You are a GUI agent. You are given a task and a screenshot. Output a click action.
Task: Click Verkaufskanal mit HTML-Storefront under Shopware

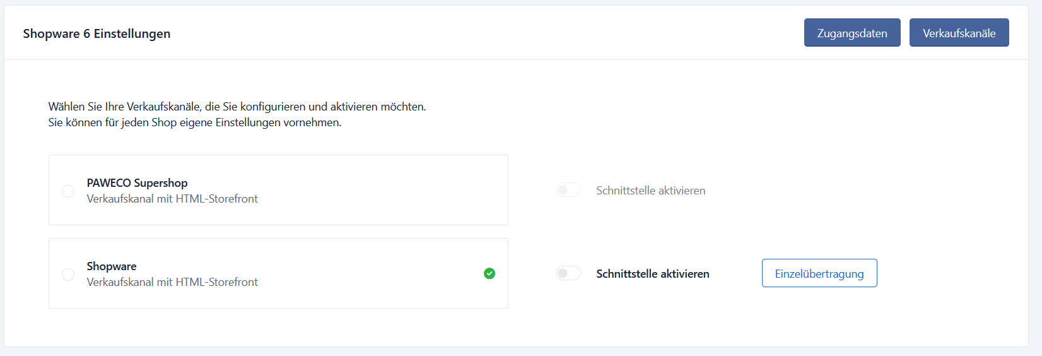(172, 282)
